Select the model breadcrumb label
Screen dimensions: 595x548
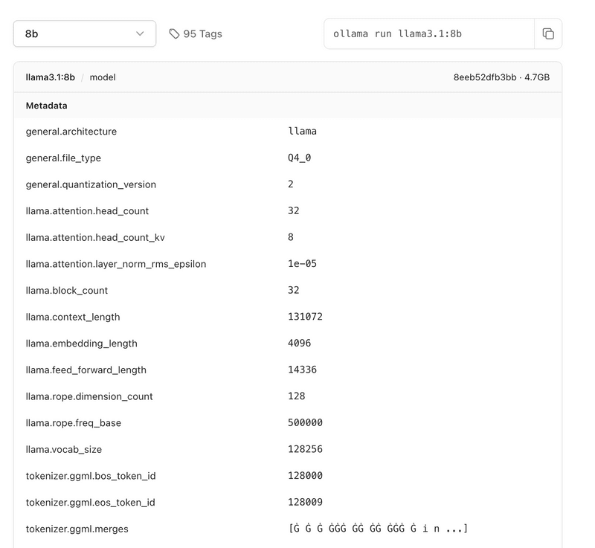pos(103,77)
